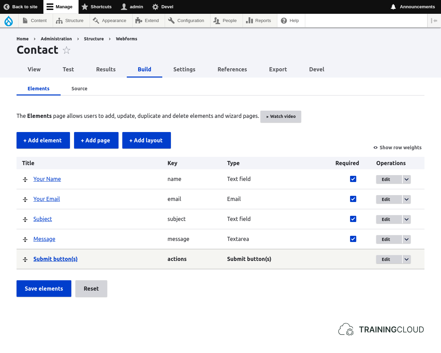
Task: Show row weights toggle
Action: (397, 148)
